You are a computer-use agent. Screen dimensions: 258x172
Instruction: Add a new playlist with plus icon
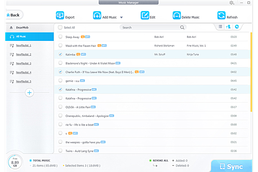(x=29, y=92)
